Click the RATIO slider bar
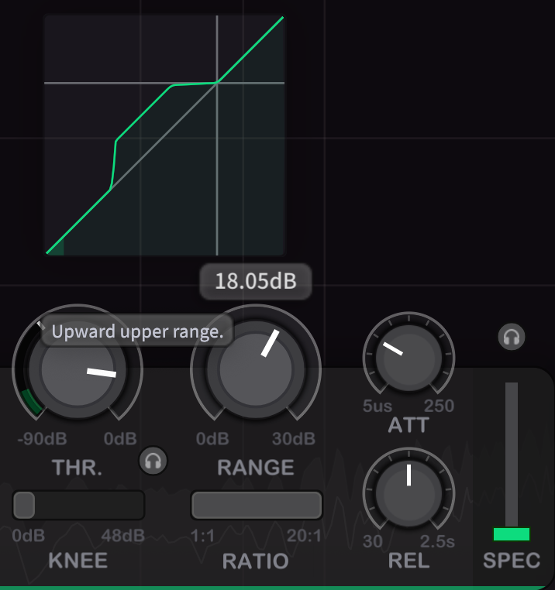 coord(257,506)
